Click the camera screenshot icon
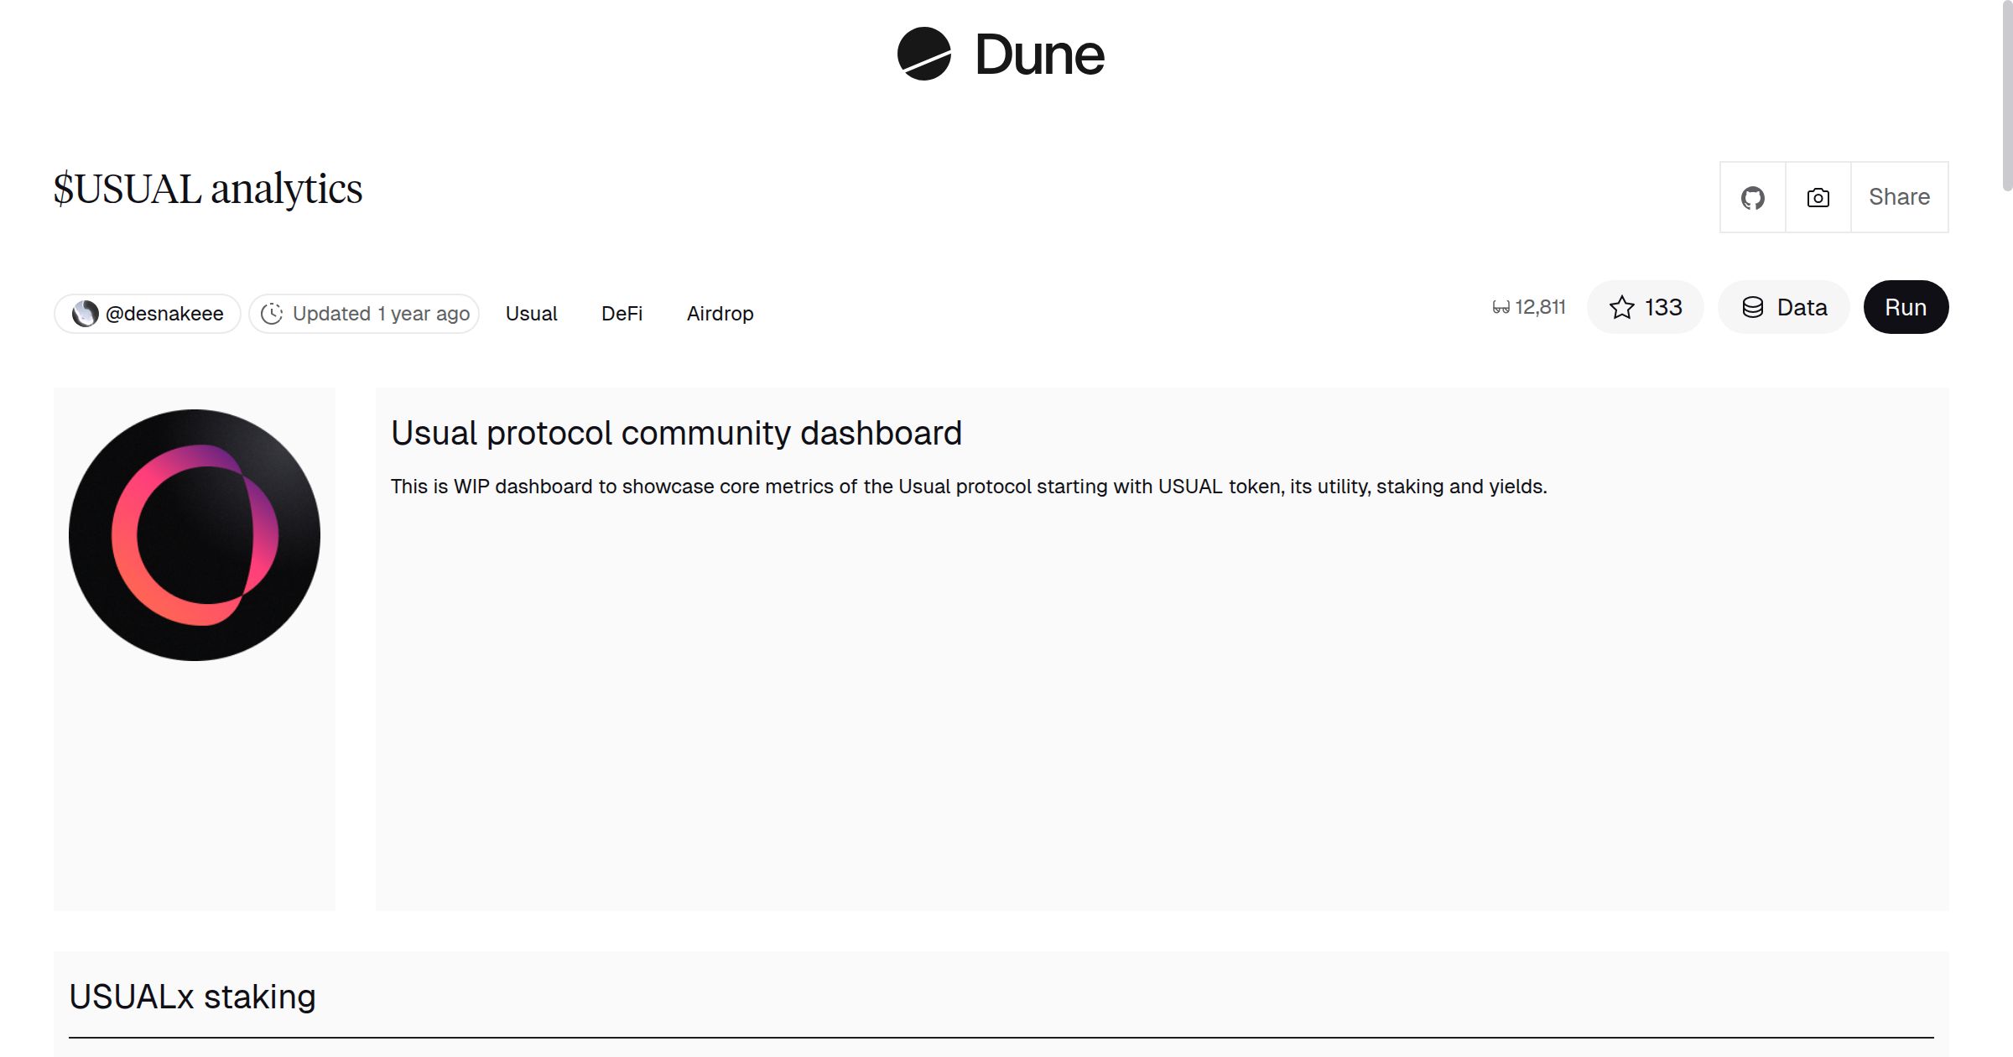The height and width of the screenshot is (1057, 2013). point(1817,196)
